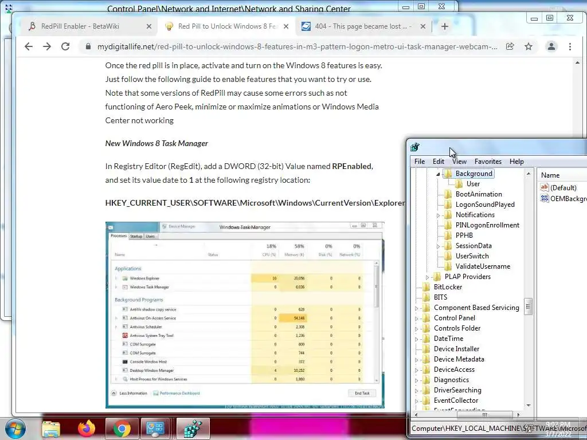Go forward in Chrome browser

click(x=47, y=46)
